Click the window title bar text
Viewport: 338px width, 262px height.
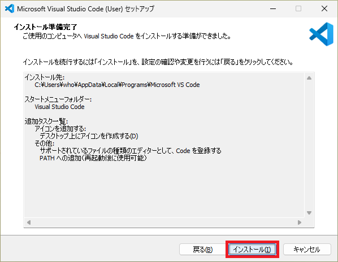(x=85, y=9)
